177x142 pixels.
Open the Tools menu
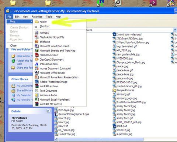[49, 17]
